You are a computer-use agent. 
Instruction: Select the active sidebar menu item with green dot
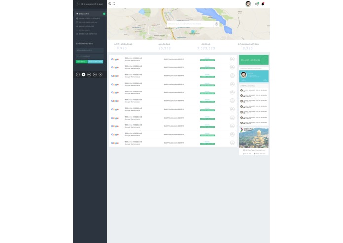pos(90,14)
